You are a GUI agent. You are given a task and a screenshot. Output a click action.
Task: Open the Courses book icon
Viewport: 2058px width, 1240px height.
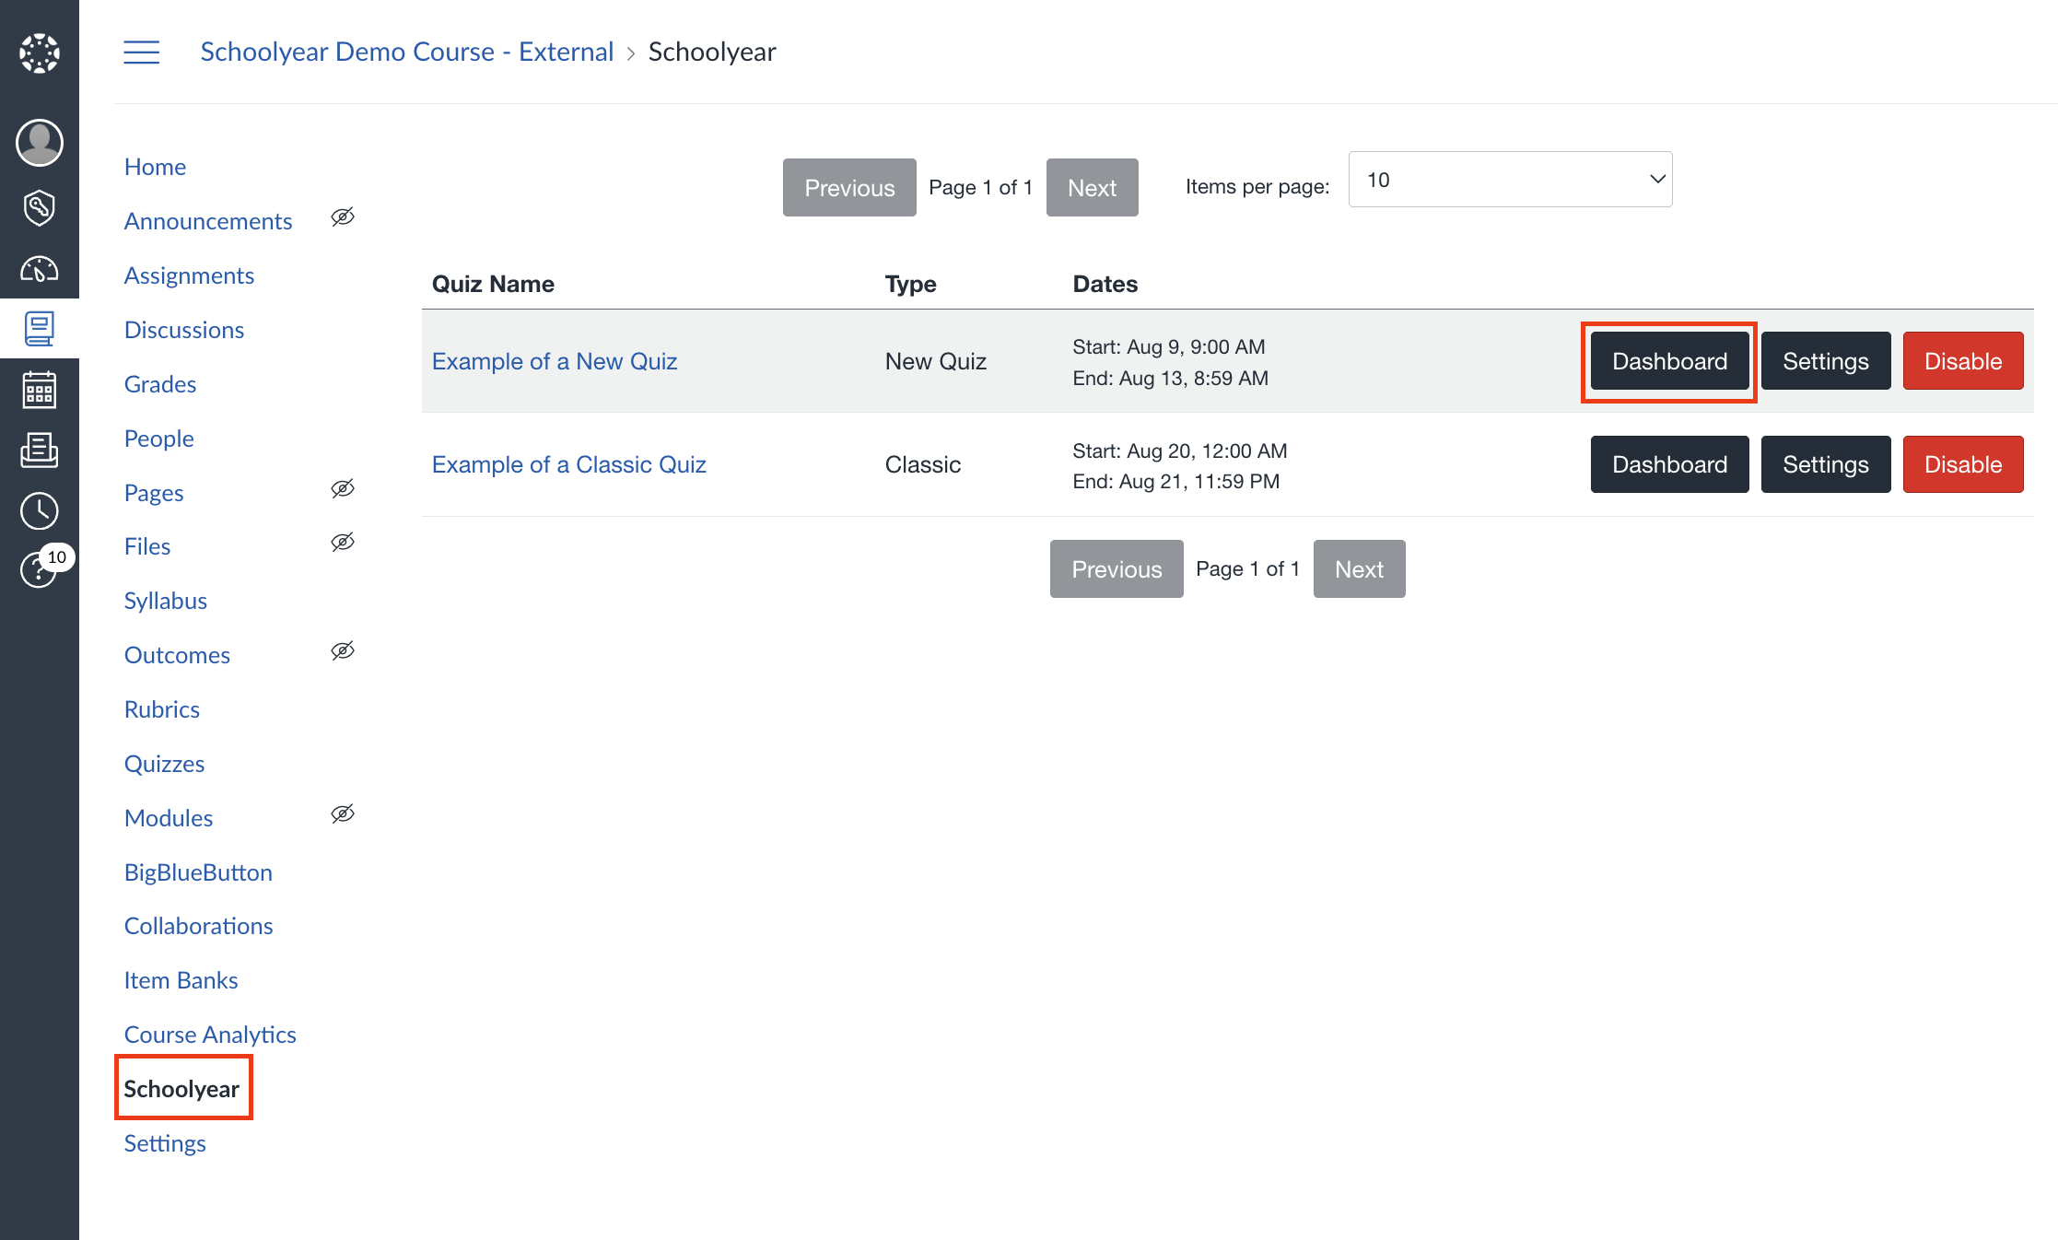click(x=40, y=329)
